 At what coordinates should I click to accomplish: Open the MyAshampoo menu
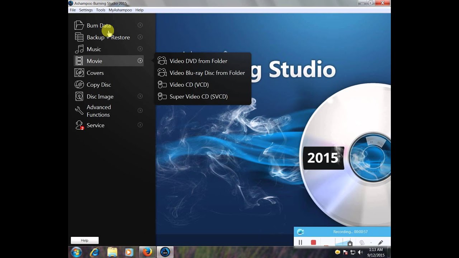tap(120, 10)
